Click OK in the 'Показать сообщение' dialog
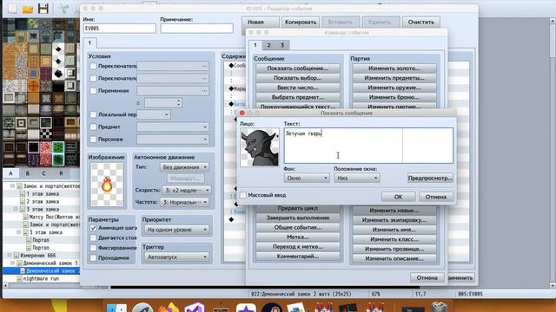The width and height of the screenshot is (556, 312). (x=398, y=197)
